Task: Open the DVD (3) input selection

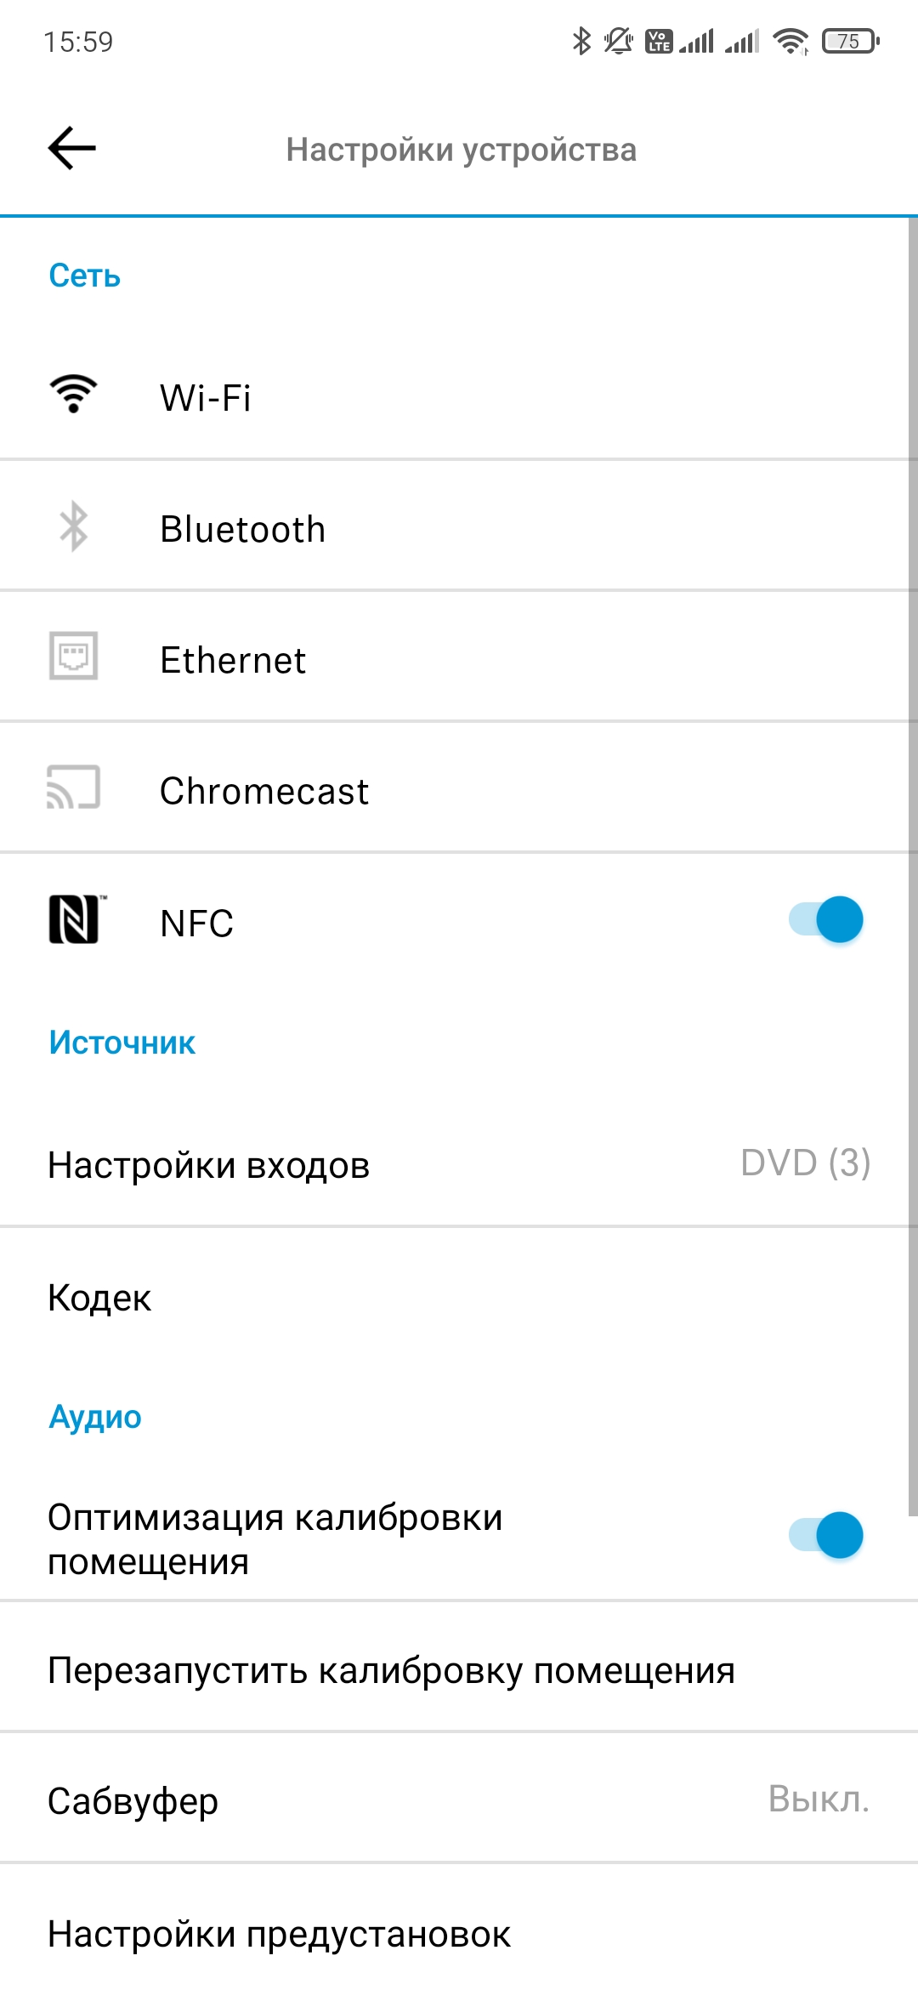Action: (x=805, y=1163)
